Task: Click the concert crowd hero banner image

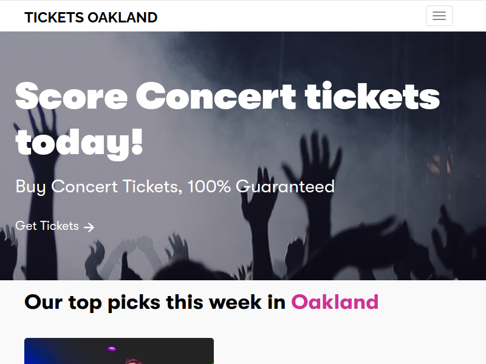Action: click(x=243, y=156)
